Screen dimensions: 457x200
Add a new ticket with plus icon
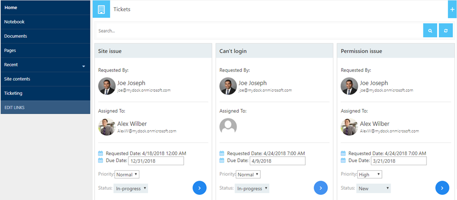pos(452,9)
